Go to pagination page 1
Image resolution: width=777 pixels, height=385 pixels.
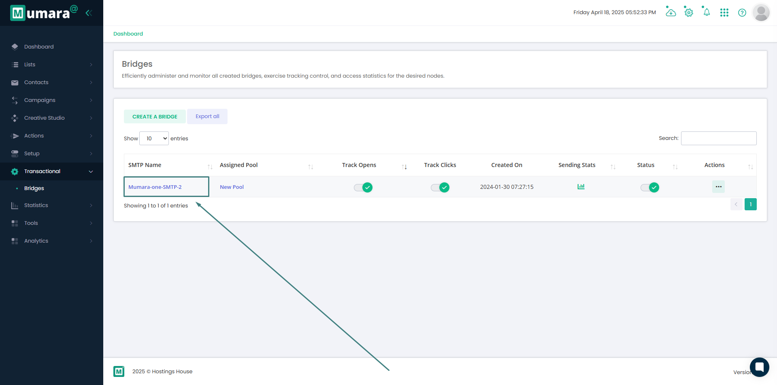(750, 204)
